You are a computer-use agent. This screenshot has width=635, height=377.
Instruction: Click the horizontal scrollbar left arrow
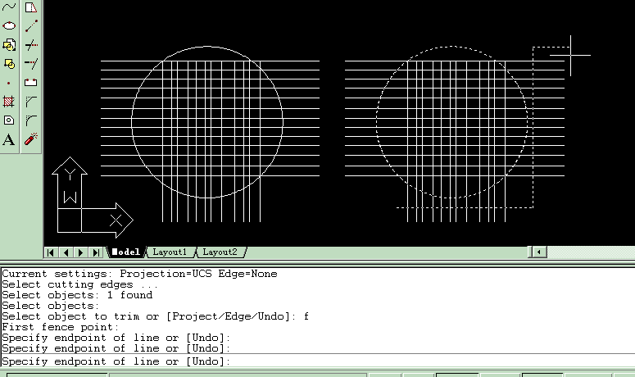tap(538, 252)
